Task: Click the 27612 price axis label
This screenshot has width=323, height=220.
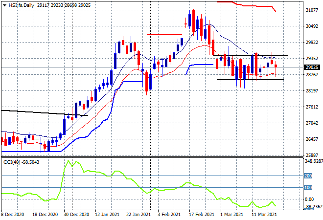Action: click(x=311, y=107)
